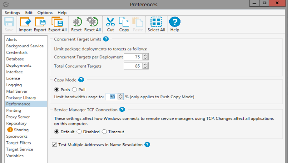This screenshot has width=288, height=163.
Task: Open the Options menu
Action: (45, 13)
